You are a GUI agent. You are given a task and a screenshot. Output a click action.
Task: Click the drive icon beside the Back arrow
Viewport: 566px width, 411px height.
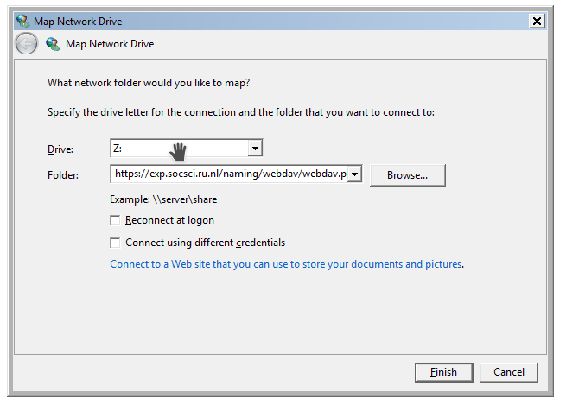point(53,43)
